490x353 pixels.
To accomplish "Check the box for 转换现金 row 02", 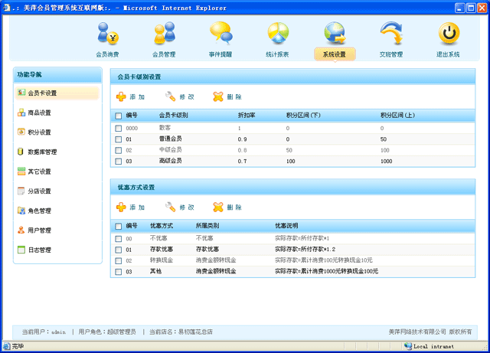I will click(119, 261).
